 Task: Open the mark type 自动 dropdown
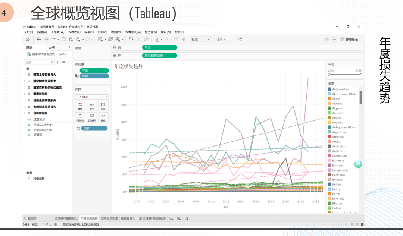point(92,97)
